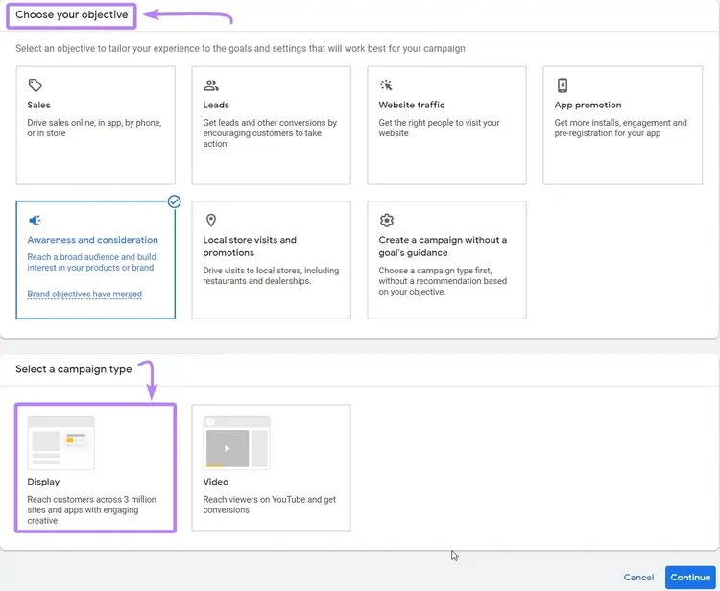Screen dimensions: 720x591
Task: Click the Leads people icon
Action: (211, 85)
